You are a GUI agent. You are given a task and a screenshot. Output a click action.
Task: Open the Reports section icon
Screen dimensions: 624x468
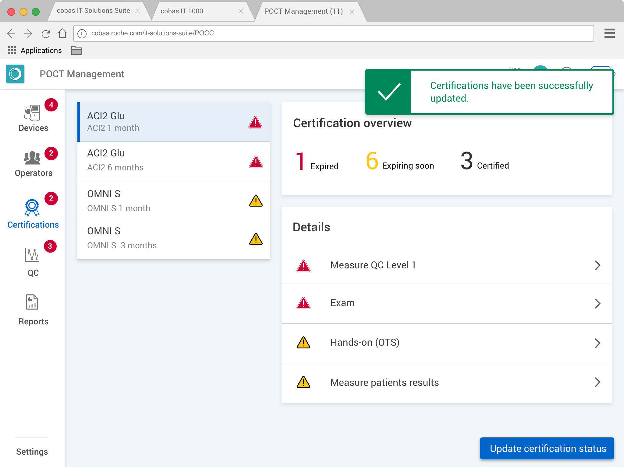click(x=32, y=302)
